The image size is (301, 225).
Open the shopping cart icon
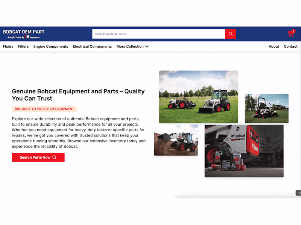(290, 34)
